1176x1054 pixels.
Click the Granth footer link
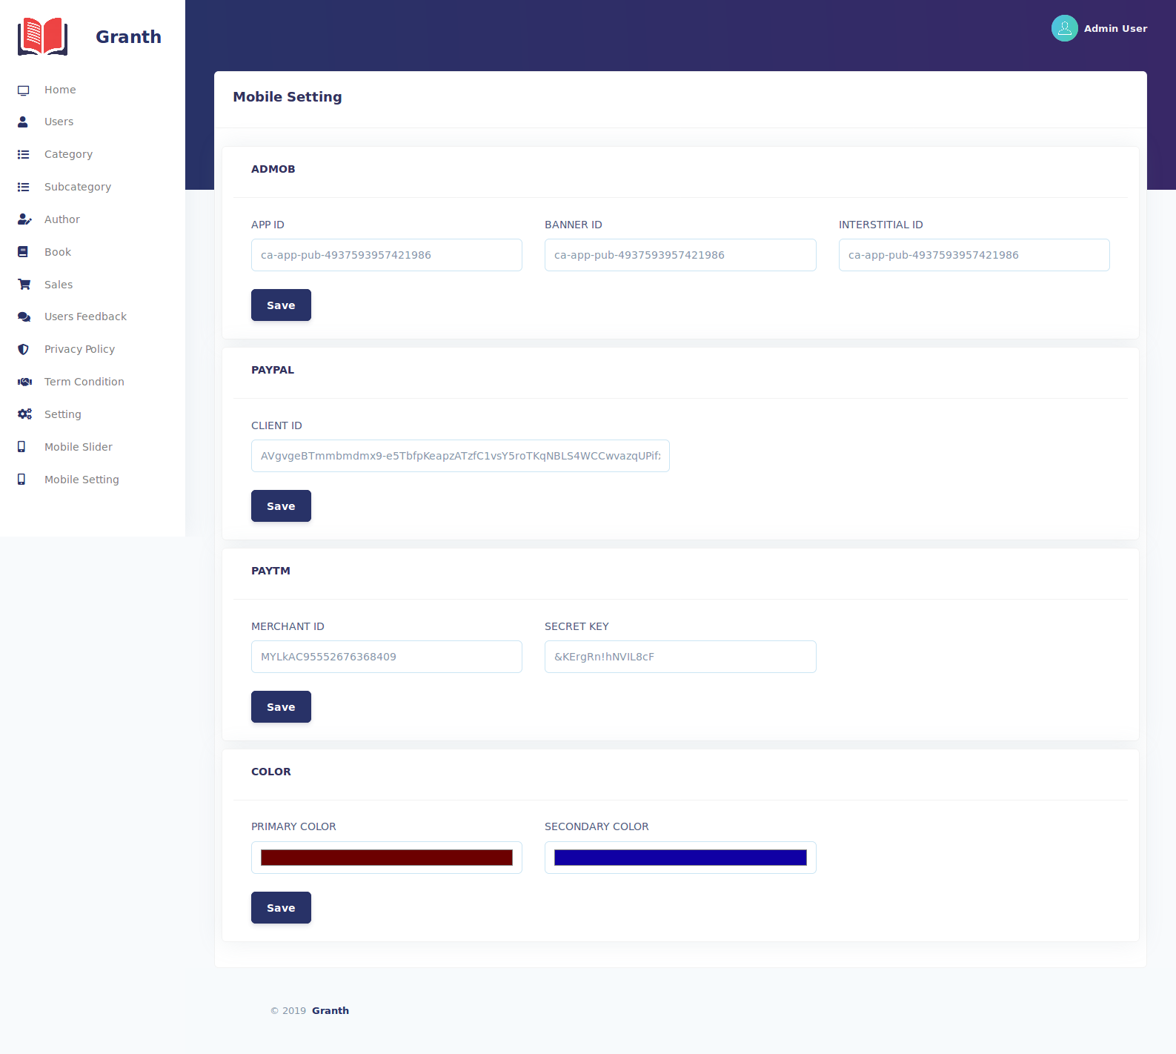tap(330, 1011)
